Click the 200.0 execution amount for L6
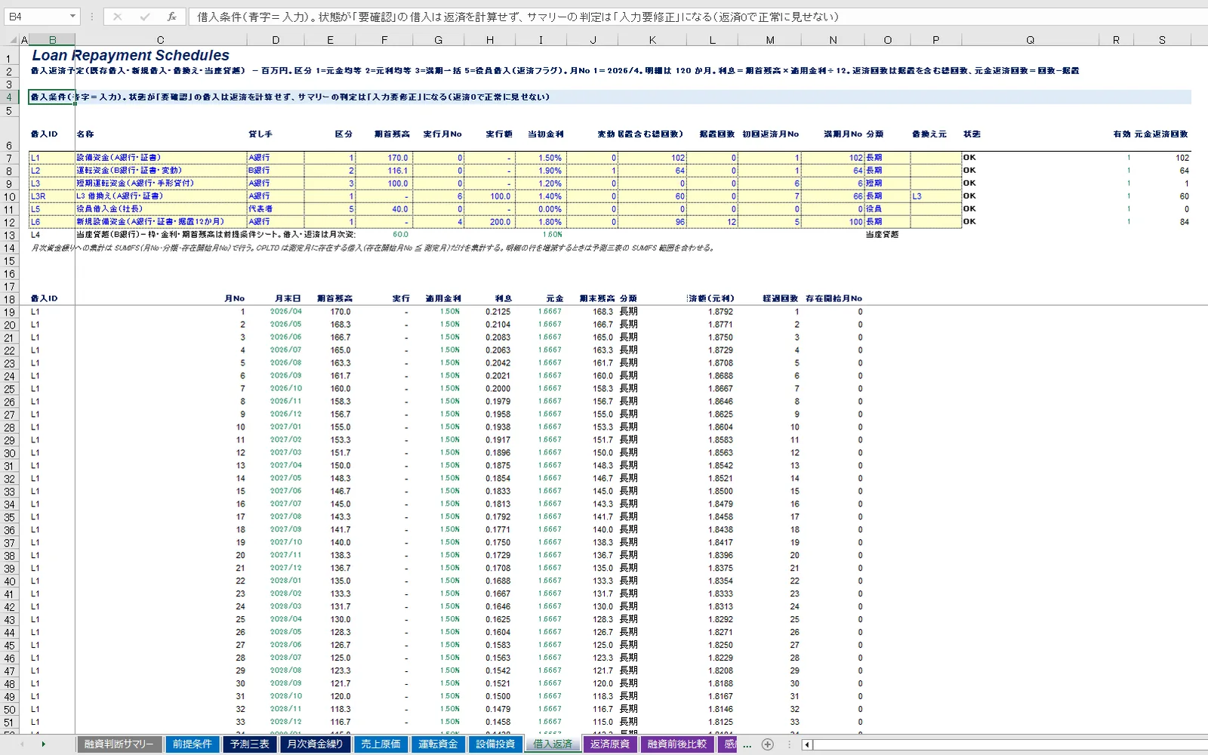The image size is (1208, 755). 490,222
